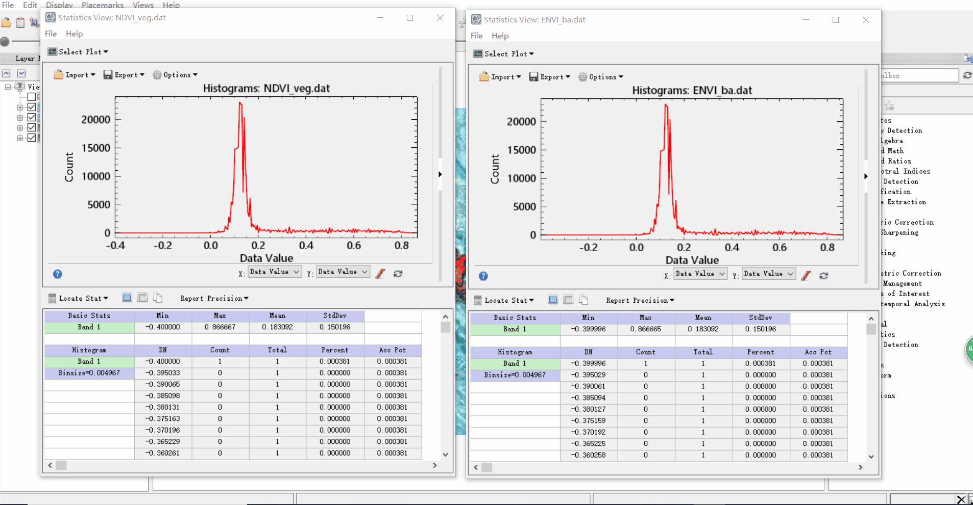This screenshot has height=505, width=973.
Task: Click the Import folder icon in NDVI_veg.dat window
Action: [x=59, y=75]
